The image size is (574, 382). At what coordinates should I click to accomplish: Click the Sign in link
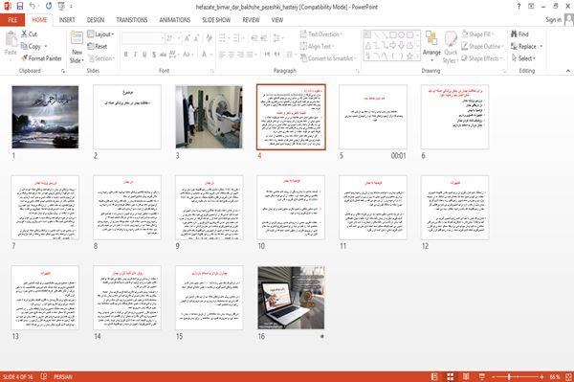[x=553, y=20]
